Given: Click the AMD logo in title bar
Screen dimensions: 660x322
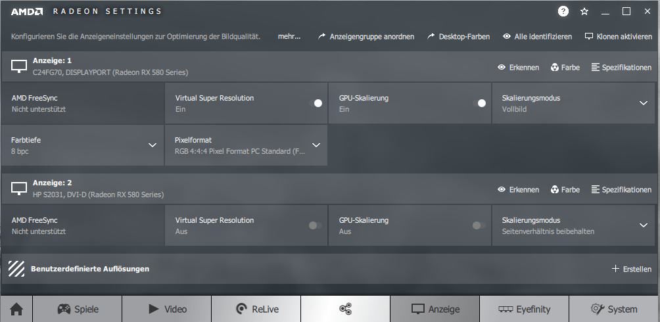Looking at the screenshot, I should click(x=27, y=11).
